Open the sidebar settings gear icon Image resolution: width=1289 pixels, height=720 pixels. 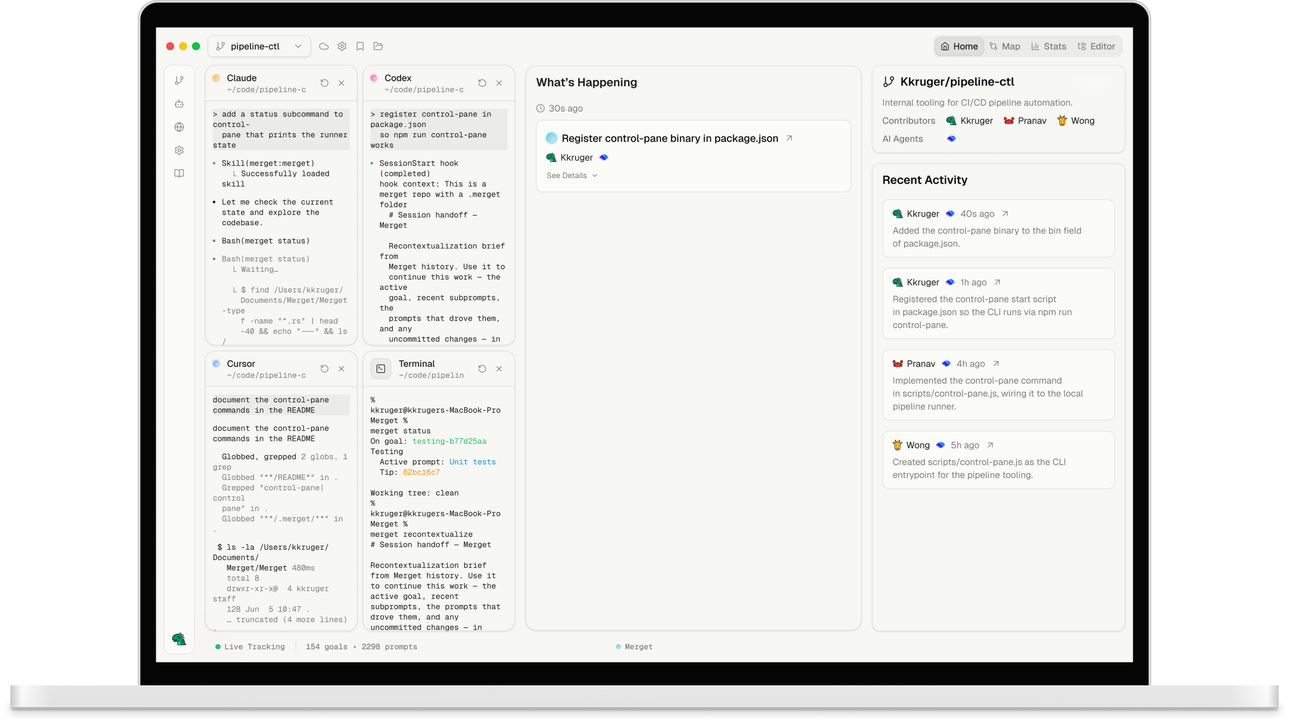(x=179, y=150)
